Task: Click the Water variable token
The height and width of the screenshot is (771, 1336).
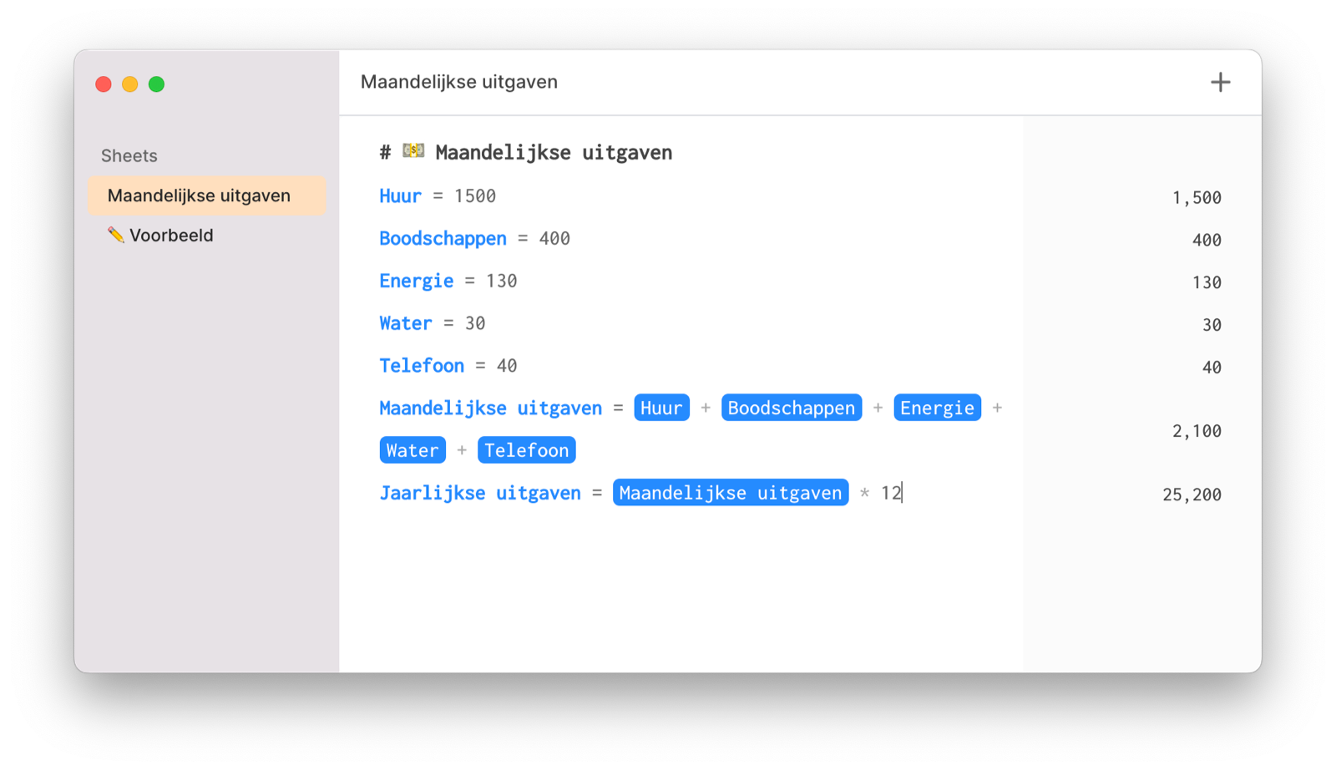Action: (412, 450)
